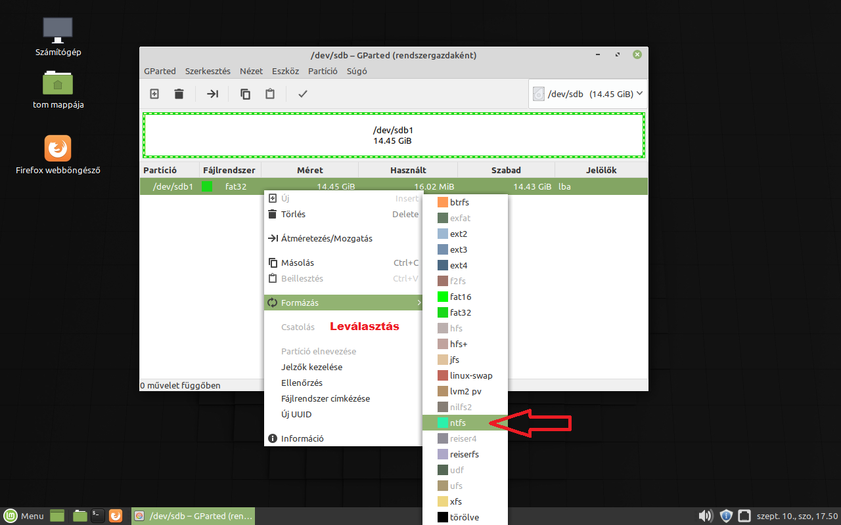Open the Szerkesztés menu
The width and height of the screenshot is (841, 525).
click(x=208, y=71)
